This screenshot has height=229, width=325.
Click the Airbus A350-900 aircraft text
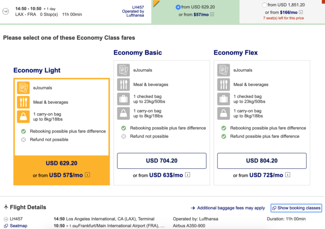click(x=189, y=226)
